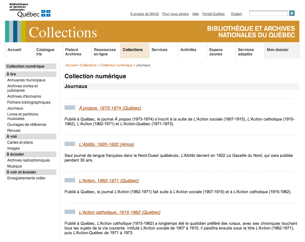305x242 pixels.
Task: Open the Ressources en ligne tab
Action: [106, 51]
